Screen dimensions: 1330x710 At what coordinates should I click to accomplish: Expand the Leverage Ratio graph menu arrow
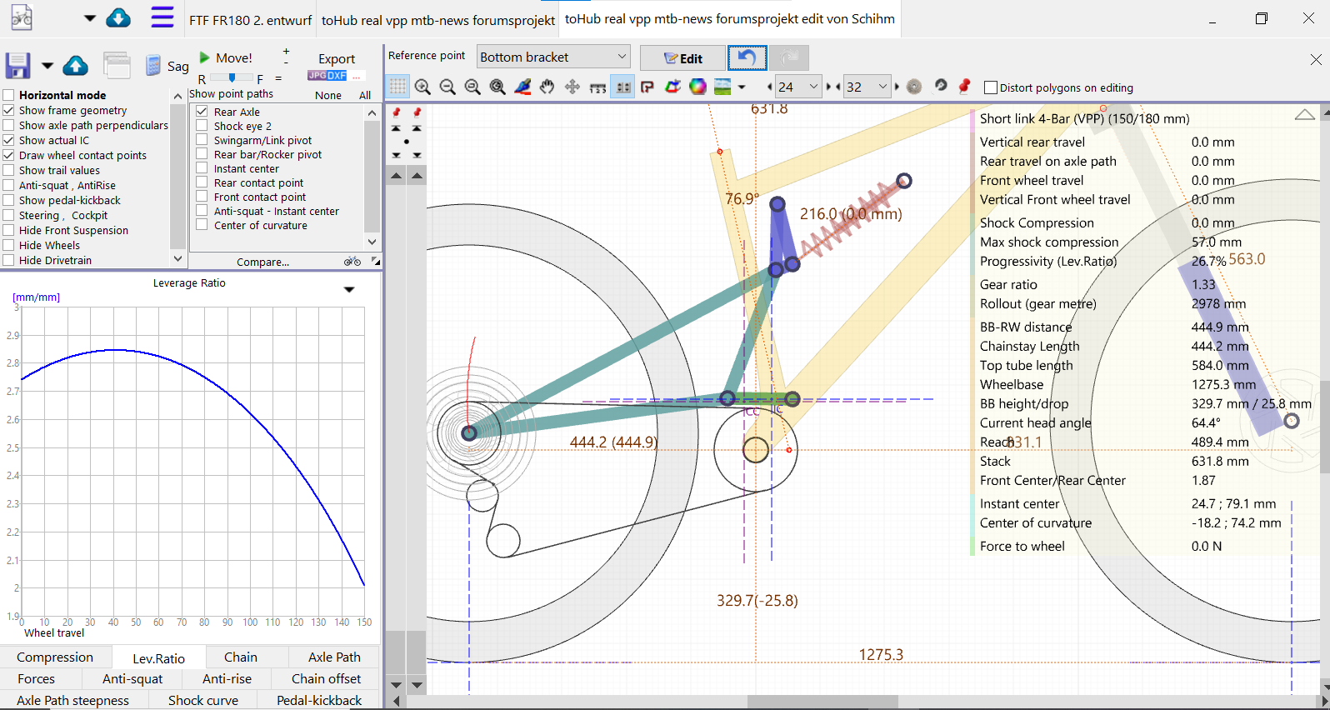click(349, 289)
